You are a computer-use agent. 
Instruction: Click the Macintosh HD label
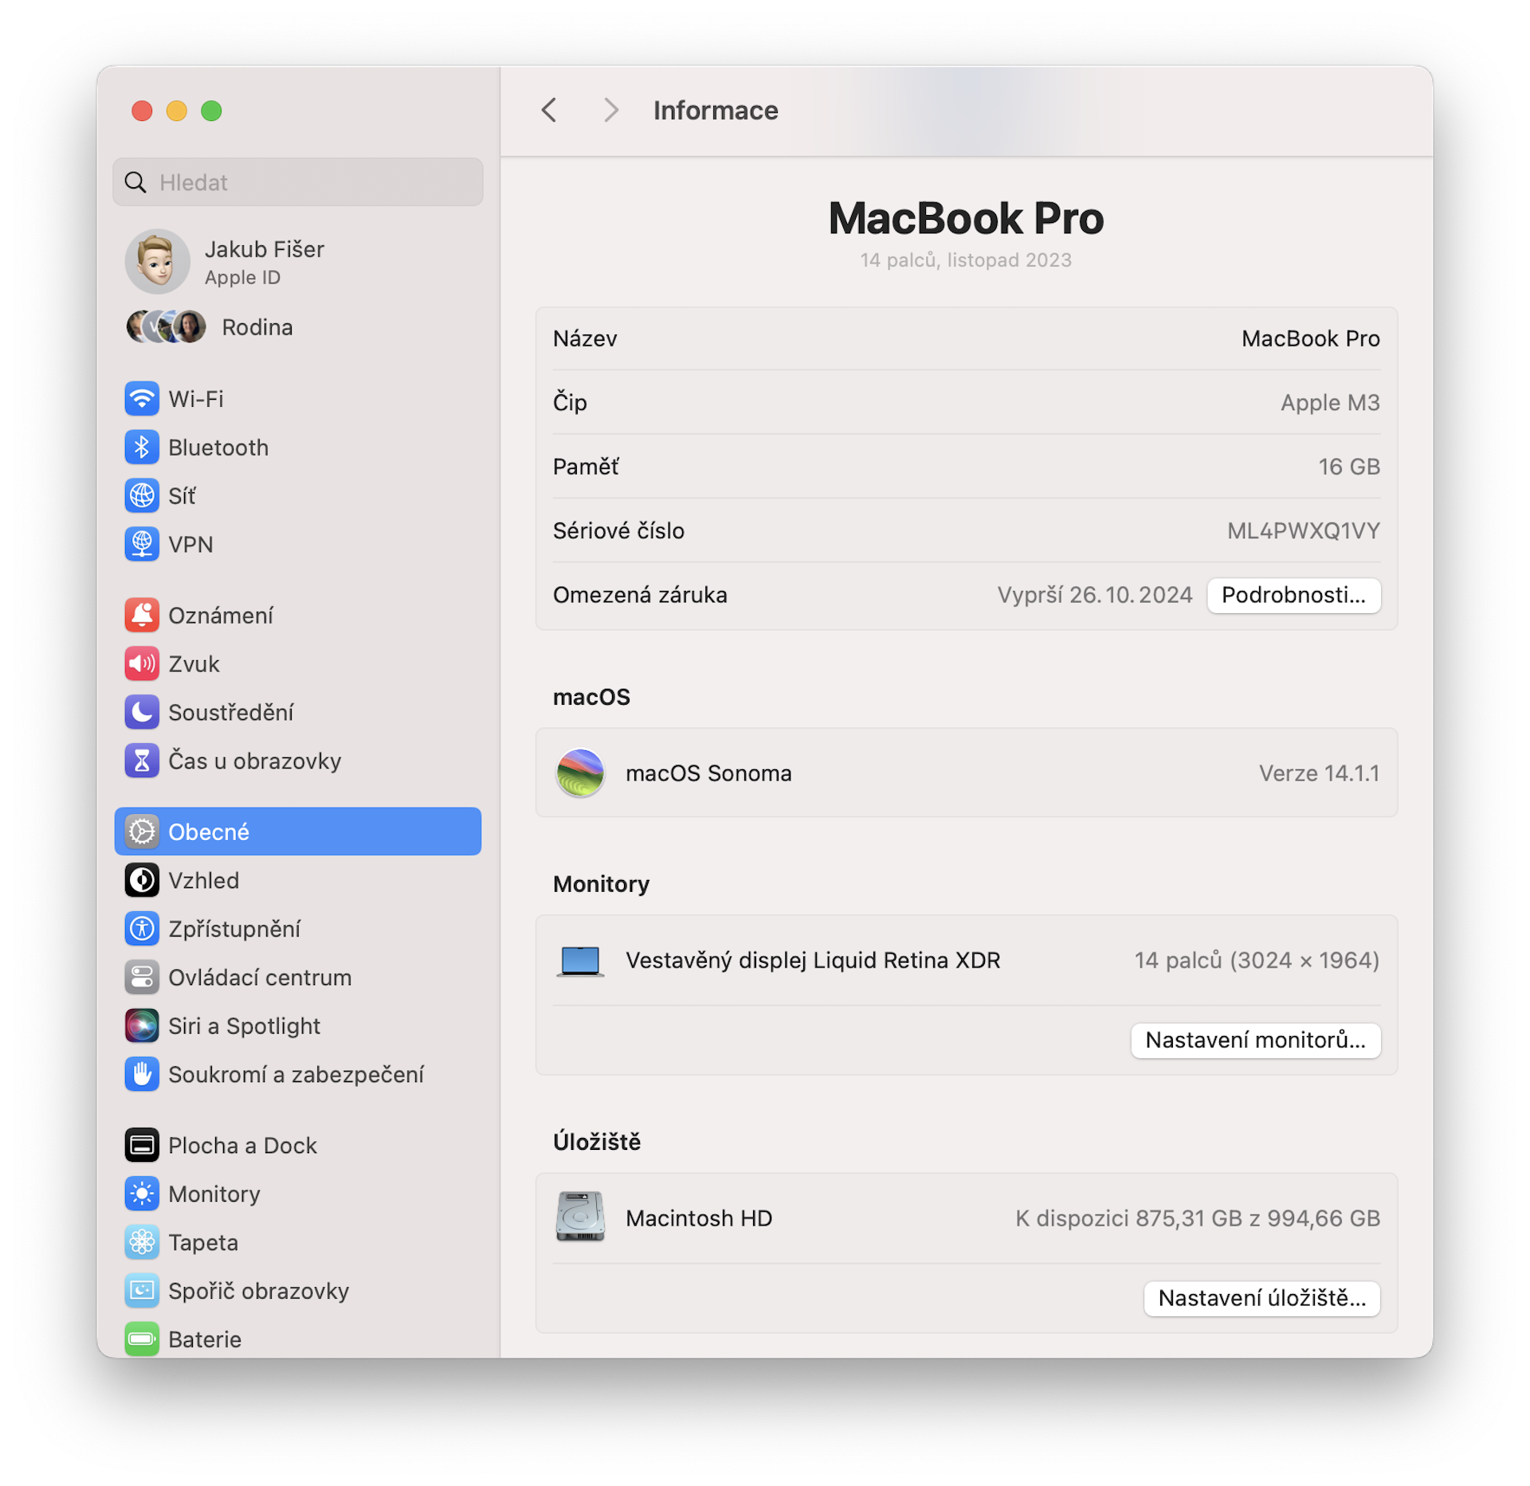point(699,1219)
